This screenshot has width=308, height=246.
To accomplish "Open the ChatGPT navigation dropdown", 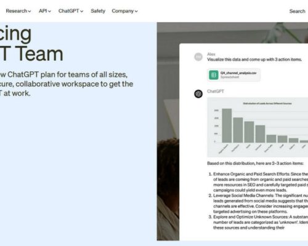I will 71,11.
